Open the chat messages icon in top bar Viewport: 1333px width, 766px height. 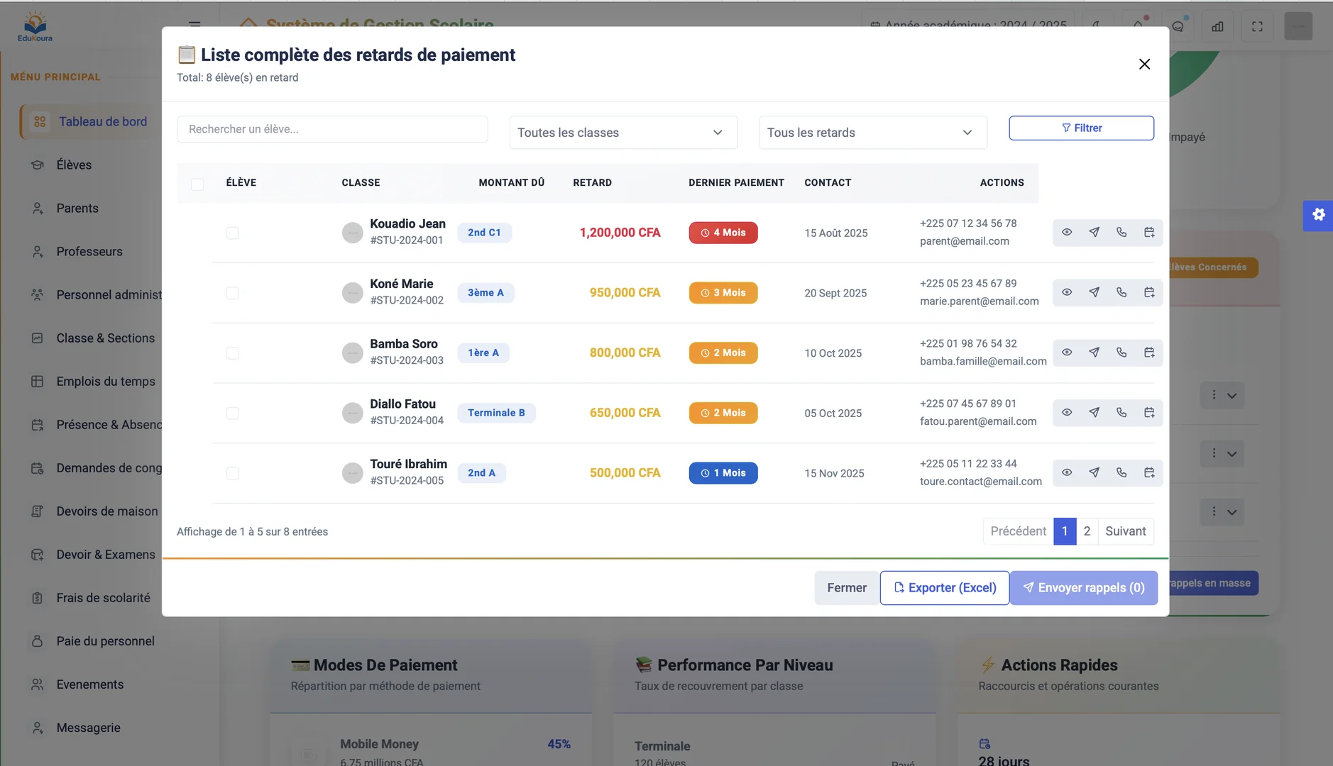[x=1178, y=26]
